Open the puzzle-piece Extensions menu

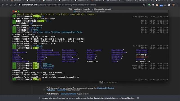(169, 5)
